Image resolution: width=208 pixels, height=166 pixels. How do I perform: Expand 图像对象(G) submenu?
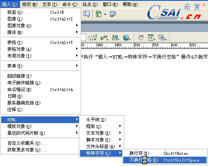tap(41, 25)
